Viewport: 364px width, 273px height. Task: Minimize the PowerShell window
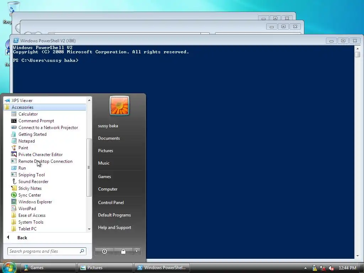coord(332,41)
